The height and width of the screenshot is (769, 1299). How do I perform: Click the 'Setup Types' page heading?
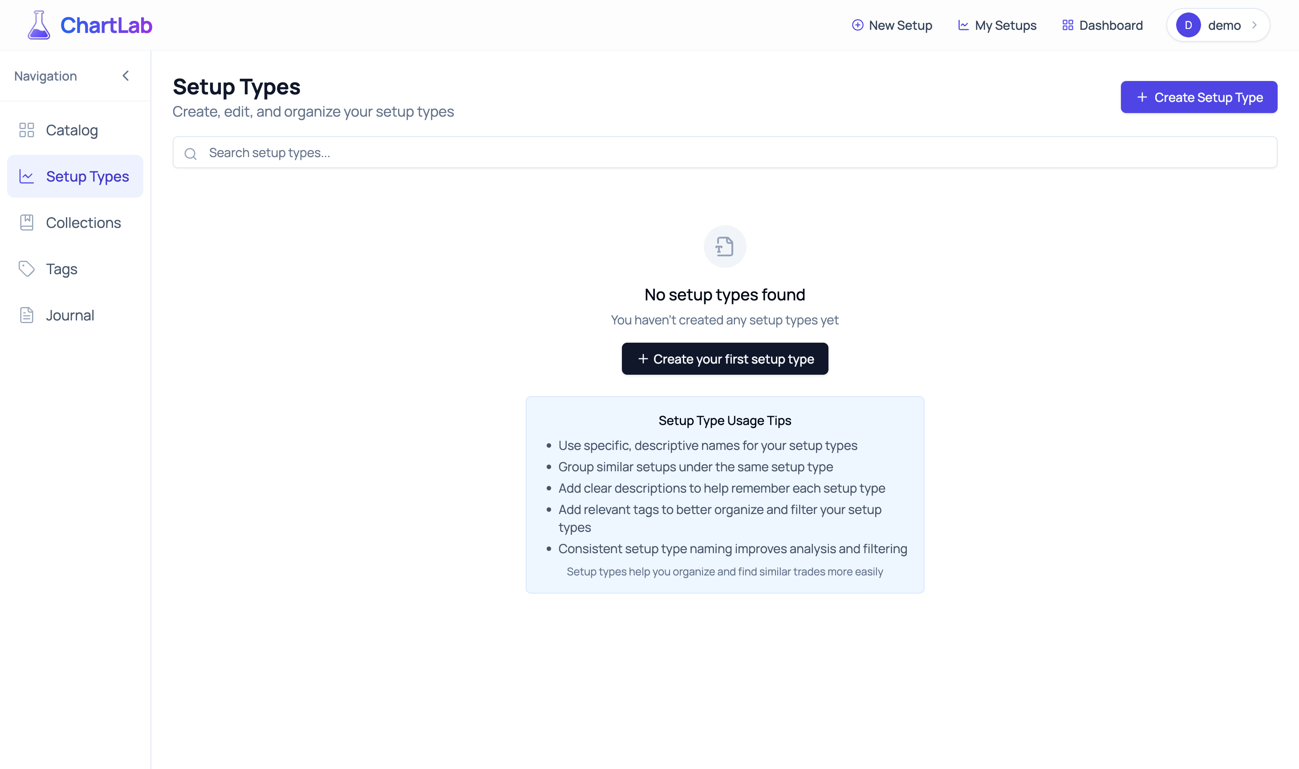coord(236,86)
